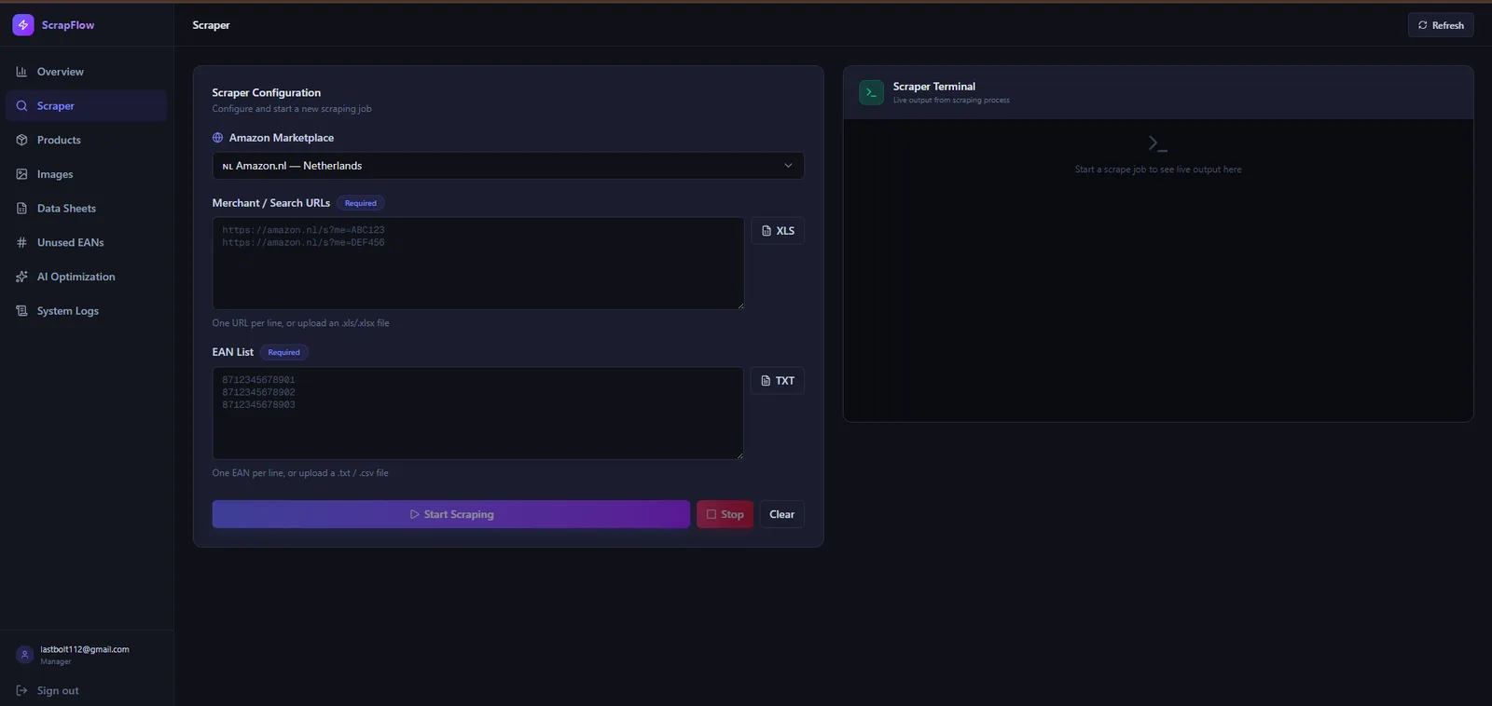
Task: Upload an XLS file of URLs
Action: coord(778,231)
